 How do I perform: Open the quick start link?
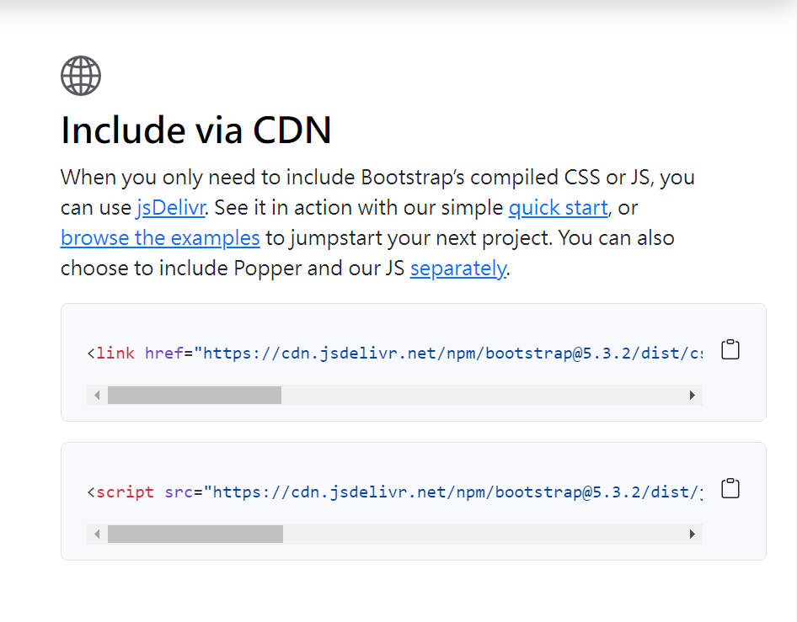click(x=558, y=207)
